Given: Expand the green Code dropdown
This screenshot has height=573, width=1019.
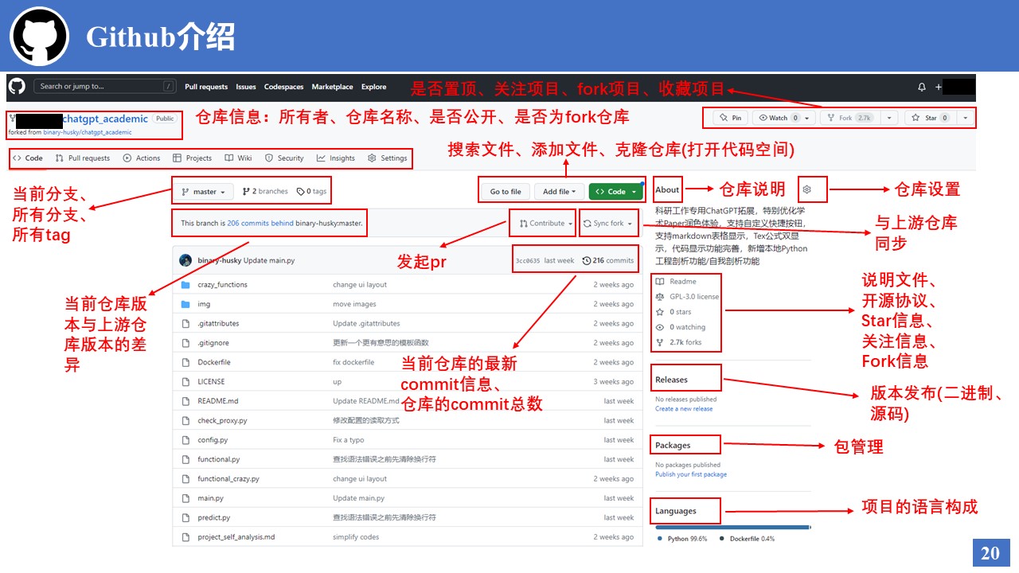Looking at the screenshot, I should coord(616,192).
